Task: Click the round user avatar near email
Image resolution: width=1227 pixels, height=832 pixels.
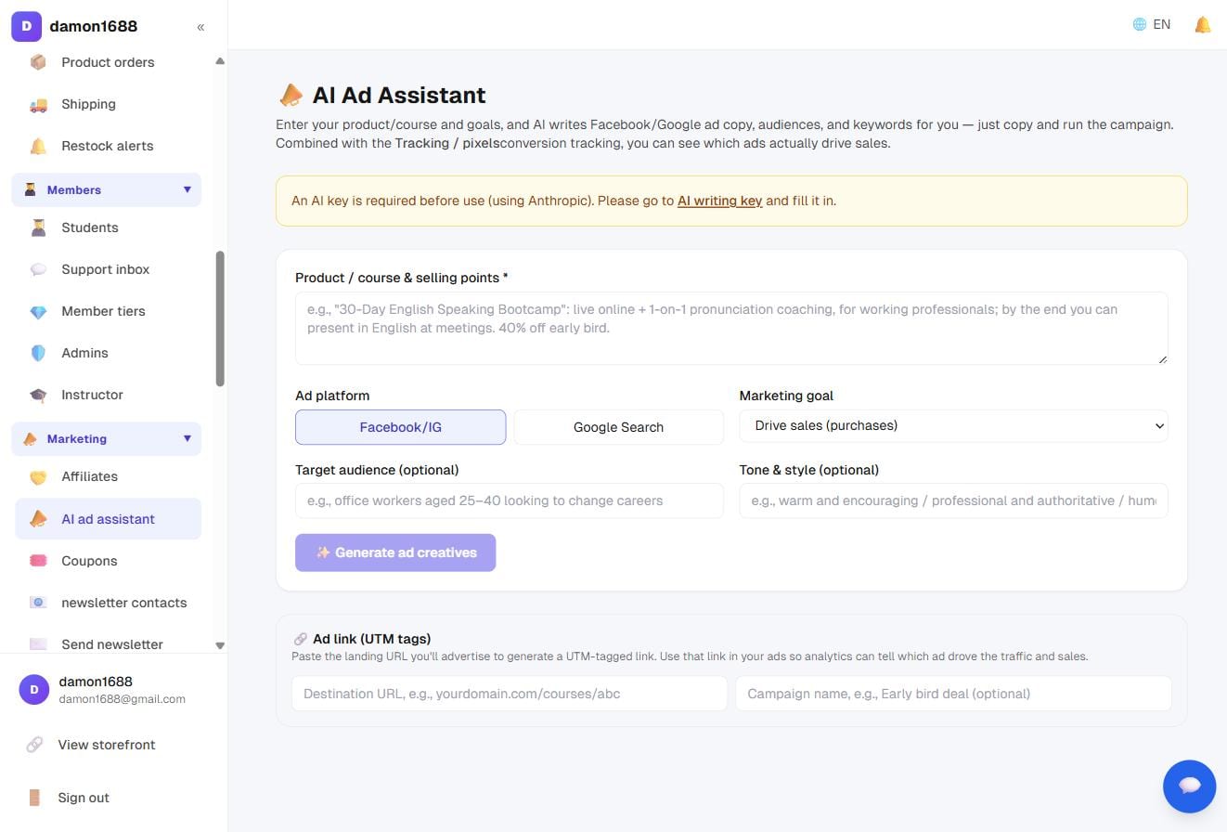Action: 34,689
